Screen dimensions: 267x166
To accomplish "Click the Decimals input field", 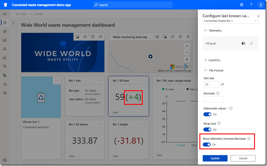I will point(213,99).
